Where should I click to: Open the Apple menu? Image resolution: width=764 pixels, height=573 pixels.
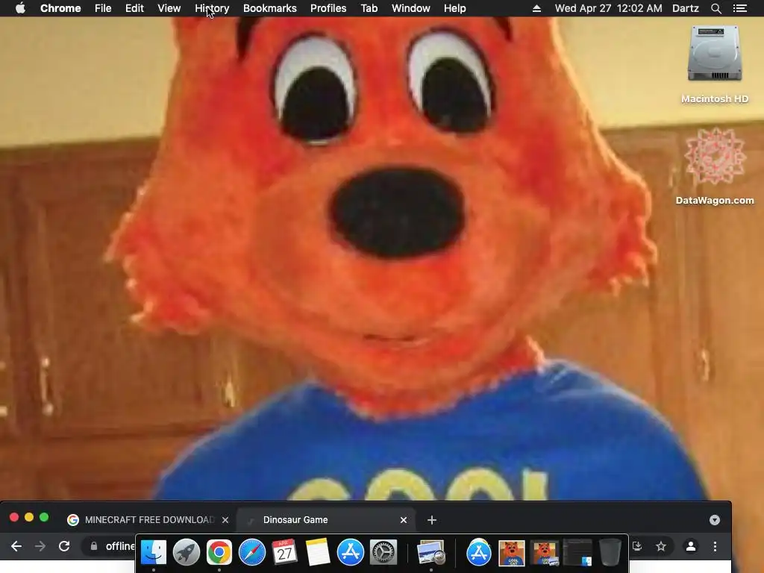click(x=20, y=8)
